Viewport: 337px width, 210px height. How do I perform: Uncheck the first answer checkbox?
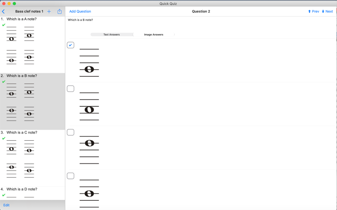(70, 45)
